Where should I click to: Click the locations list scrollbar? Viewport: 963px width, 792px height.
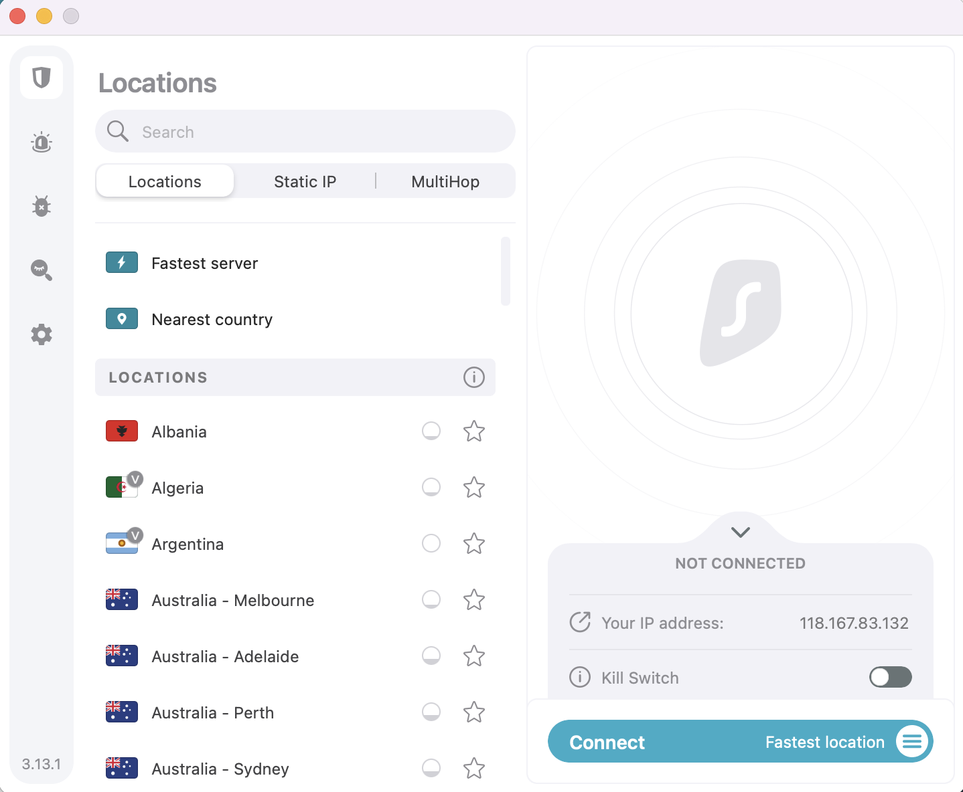(x=506, y=271)
